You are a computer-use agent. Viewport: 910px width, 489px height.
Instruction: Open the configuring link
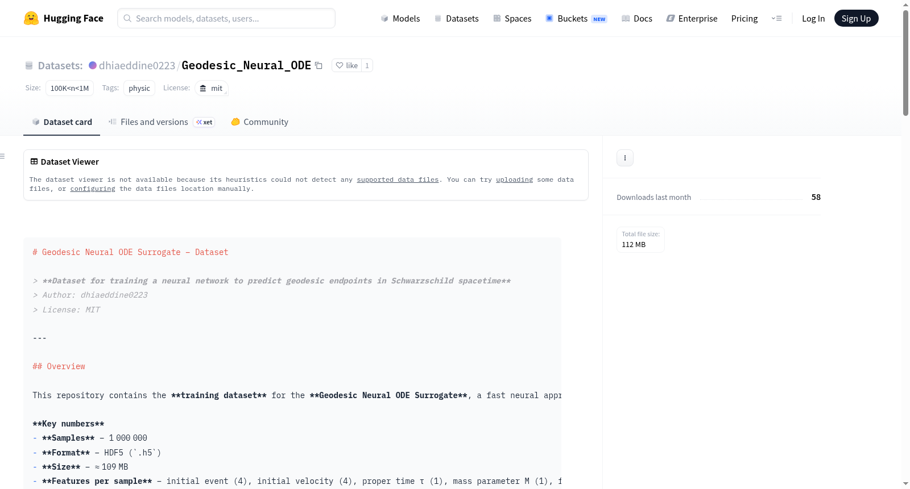click(93, 189)
